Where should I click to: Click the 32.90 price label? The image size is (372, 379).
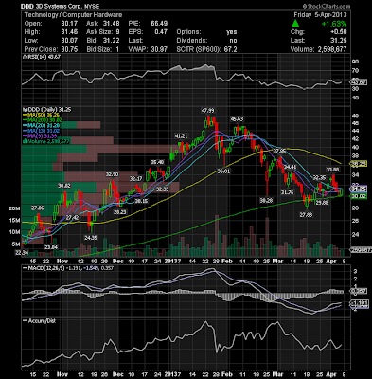coord(112,174)
